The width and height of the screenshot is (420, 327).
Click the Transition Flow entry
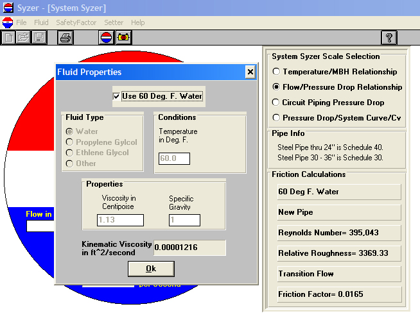point(339,274)
